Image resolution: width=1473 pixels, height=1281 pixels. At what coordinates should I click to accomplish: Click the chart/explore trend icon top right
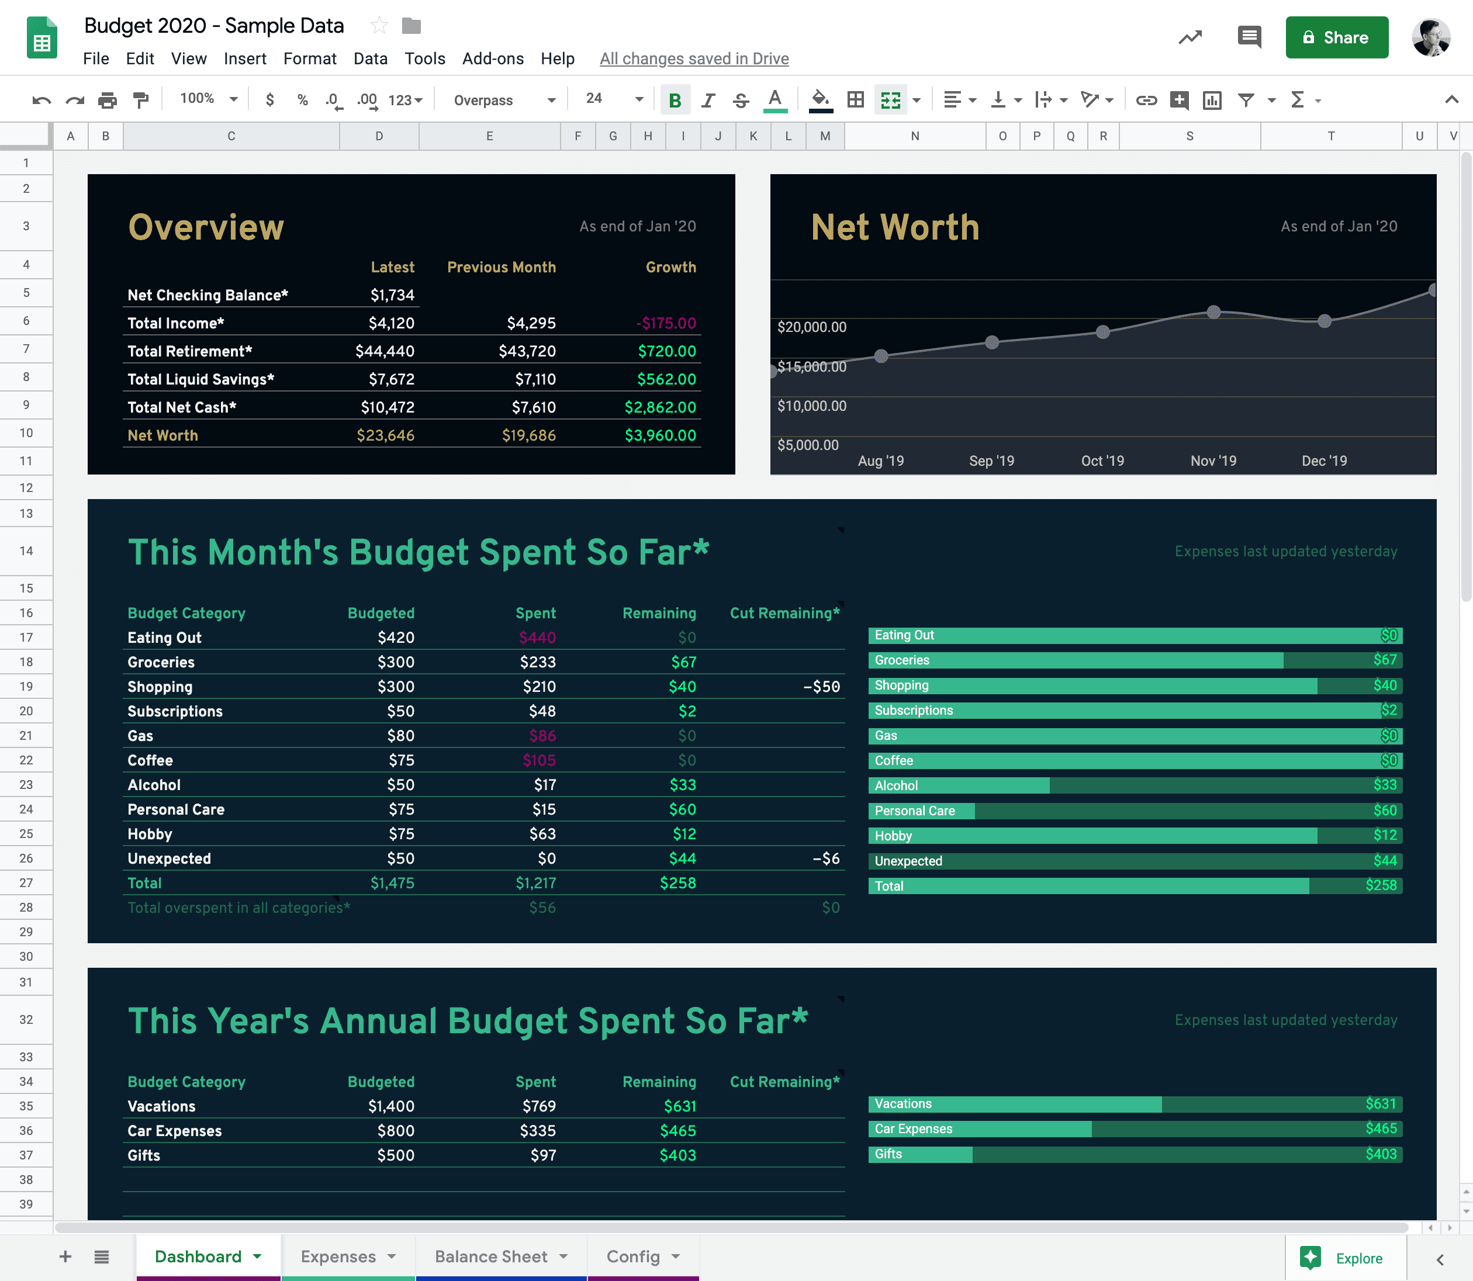(1190, 37)
